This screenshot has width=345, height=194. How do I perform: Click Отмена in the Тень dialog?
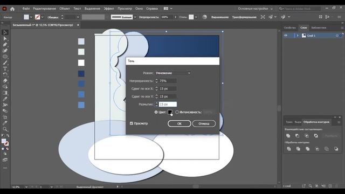click(x=204, y=123)
